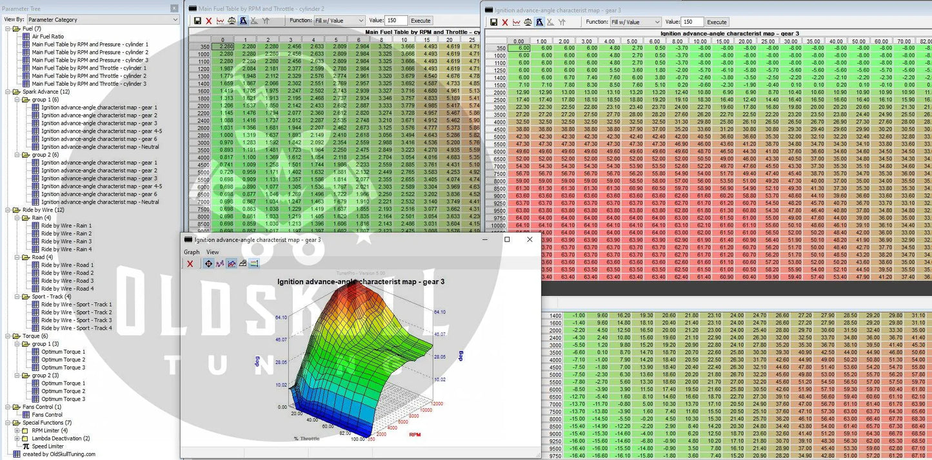
Task: Toggle the highlighted flask icon in the Main Fuel Table toolbar
Action: 243,21
